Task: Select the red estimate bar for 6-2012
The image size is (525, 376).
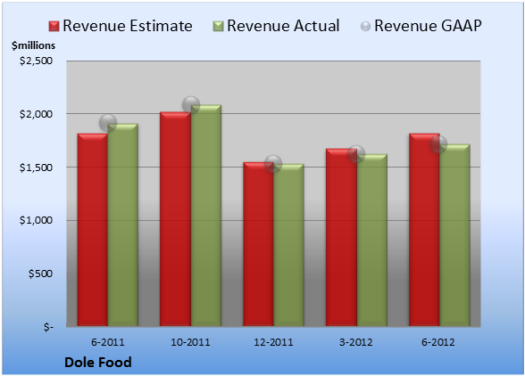Action: click(x=424, y=230)
